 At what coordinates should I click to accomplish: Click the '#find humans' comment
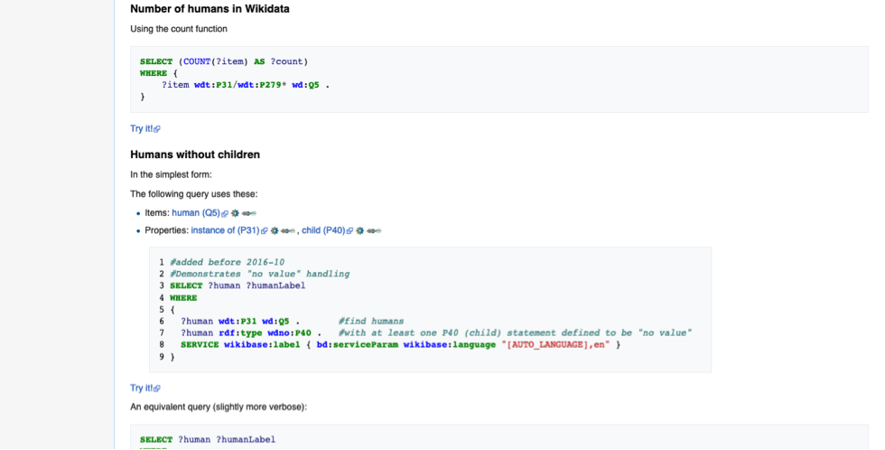pyautogui.click(x=371, y=322)
